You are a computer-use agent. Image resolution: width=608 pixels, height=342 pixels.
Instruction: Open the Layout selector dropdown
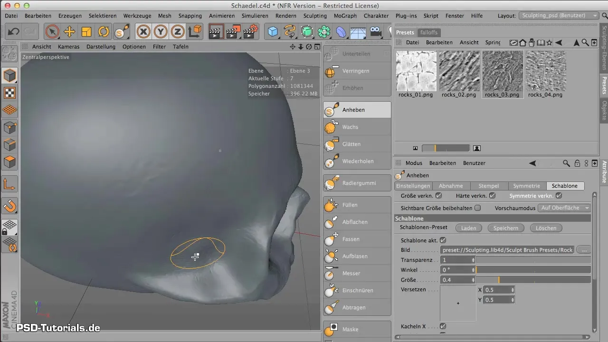pos(559,16)
